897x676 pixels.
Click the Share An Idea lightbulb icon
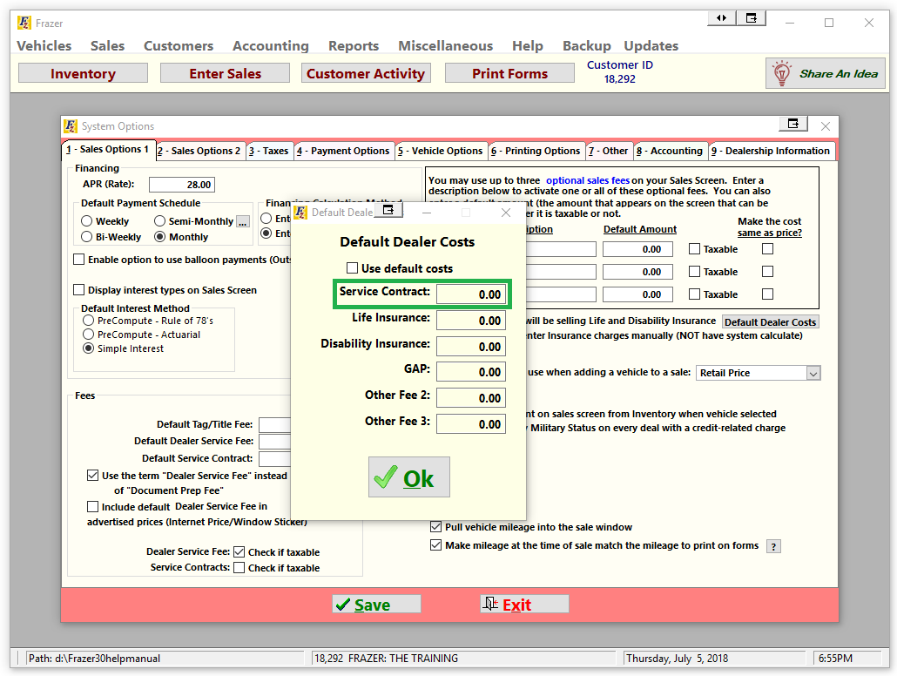[x=781, y=73]
